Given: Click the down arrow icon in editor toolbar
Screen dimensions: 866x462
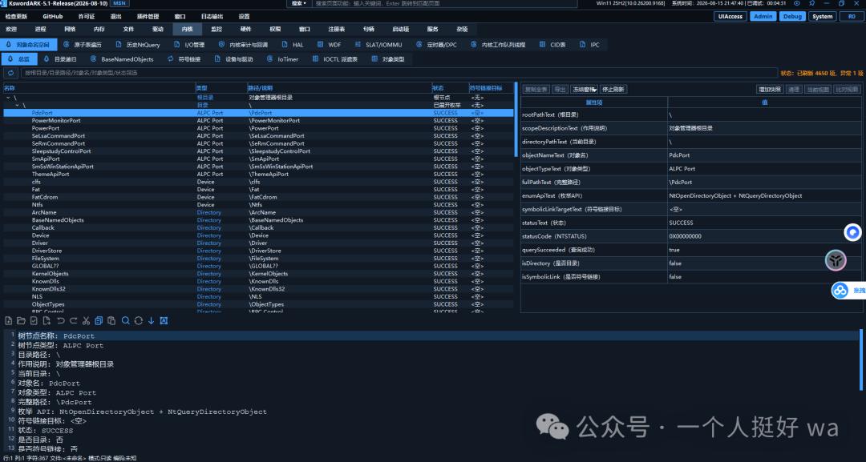Looking at the screenshot, I should (151, 321).
